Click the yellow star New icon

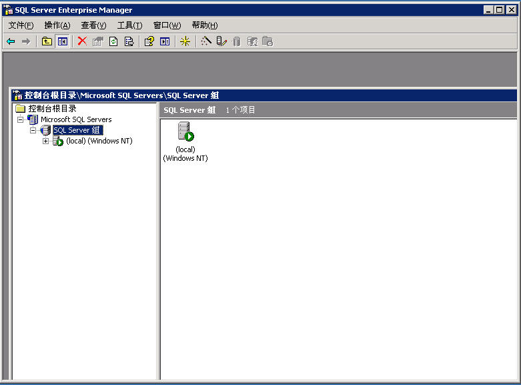(x=185, y=41)
